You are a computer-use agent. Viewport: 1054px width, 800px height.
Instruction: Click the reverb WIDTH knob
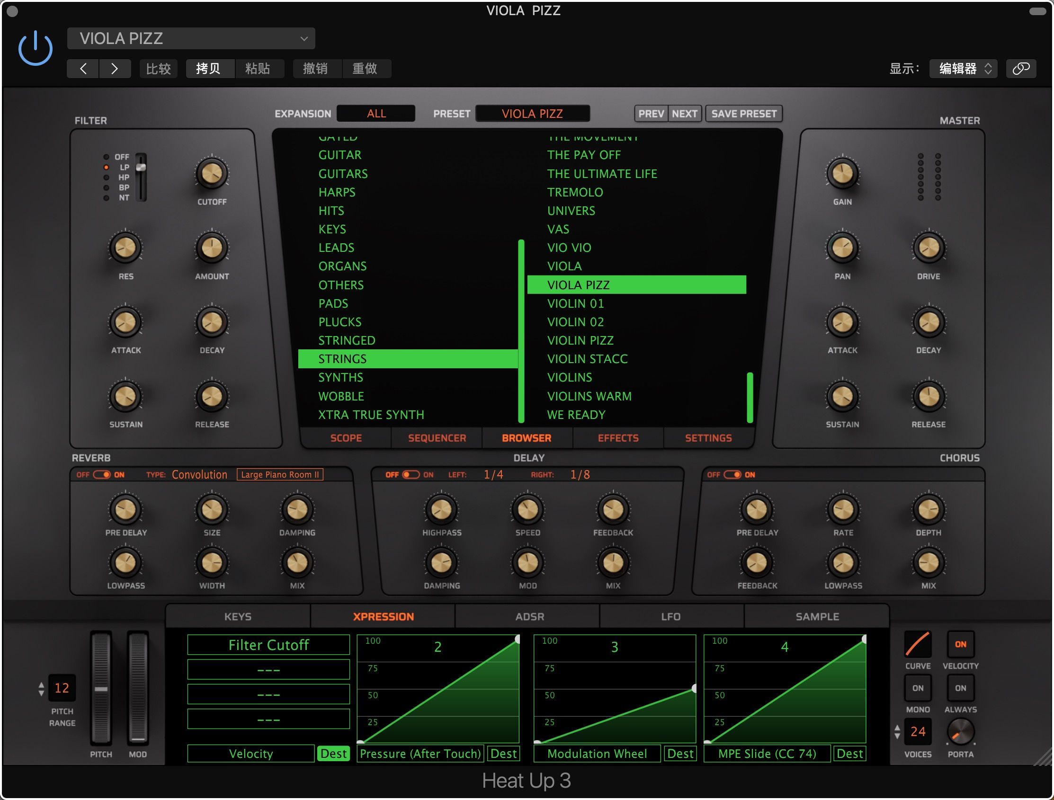click(212, 563)
